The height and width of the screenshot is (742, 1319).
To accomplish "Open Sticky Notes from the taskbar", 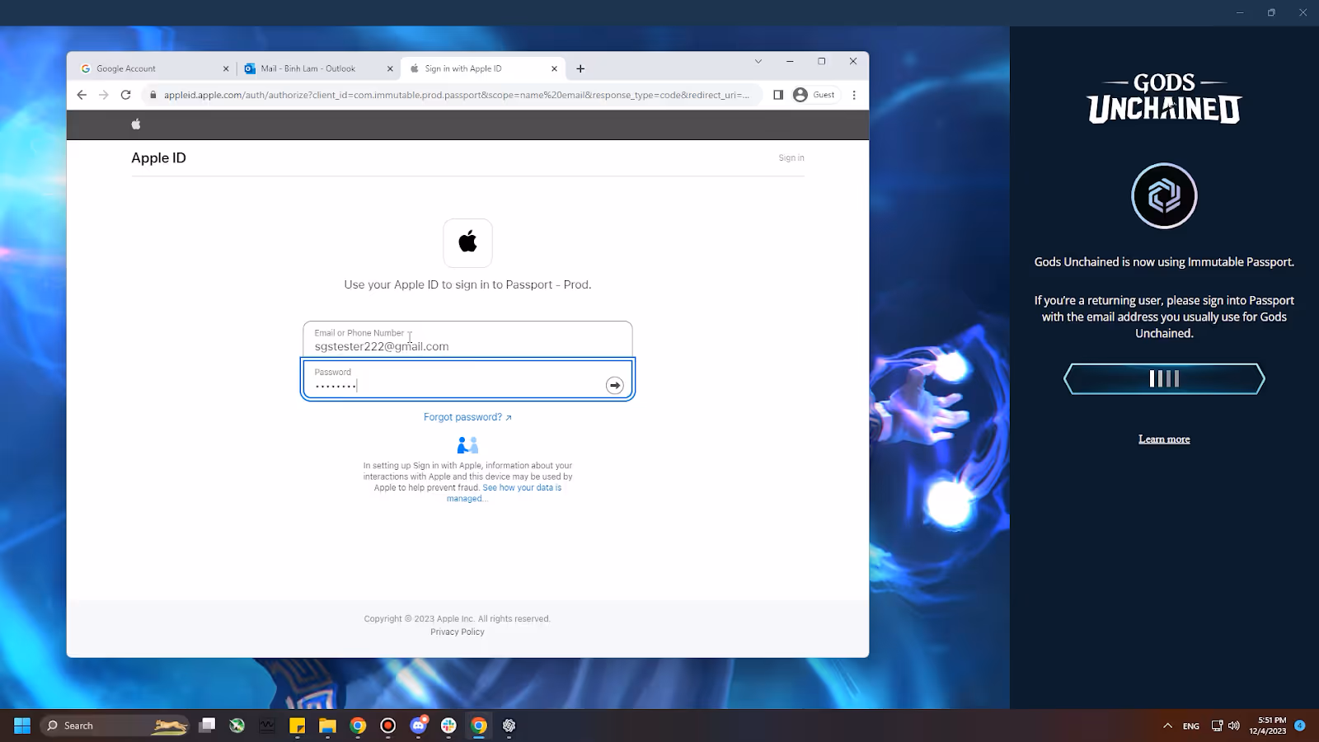I will point(298,726).
